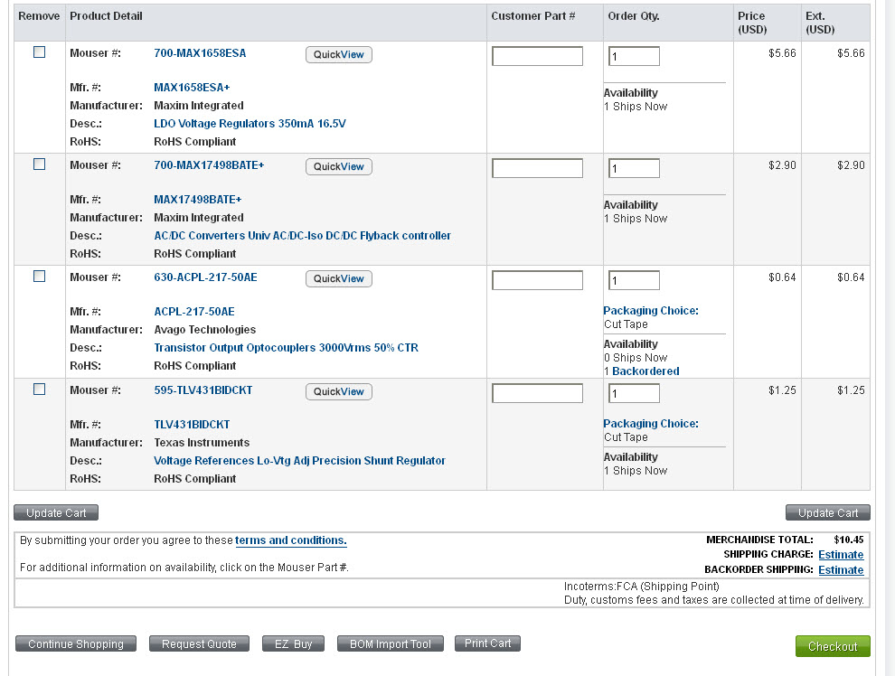
Task: Focus order quantity box for TLV431BIDCKT
Action: click(634, 394)
